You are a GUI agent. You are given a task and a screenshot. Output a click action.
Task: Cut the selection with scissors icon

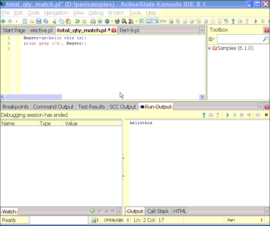[x=55, y=21]
